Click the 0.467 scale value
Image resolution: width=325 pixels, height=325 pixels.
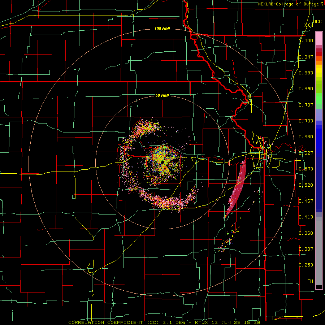306,201
